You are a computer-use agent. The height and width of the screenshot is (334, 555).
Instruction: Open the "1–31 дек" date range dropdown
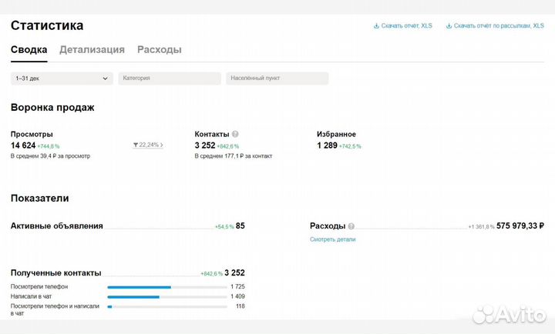point(62,78)
